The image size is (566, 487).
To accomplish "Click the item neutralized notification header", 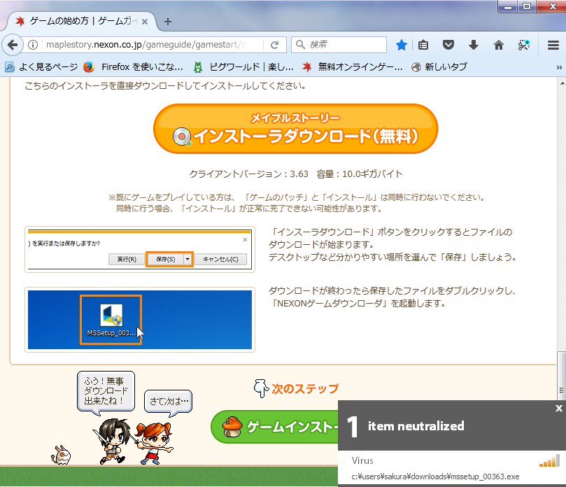I will pos(452,425).
